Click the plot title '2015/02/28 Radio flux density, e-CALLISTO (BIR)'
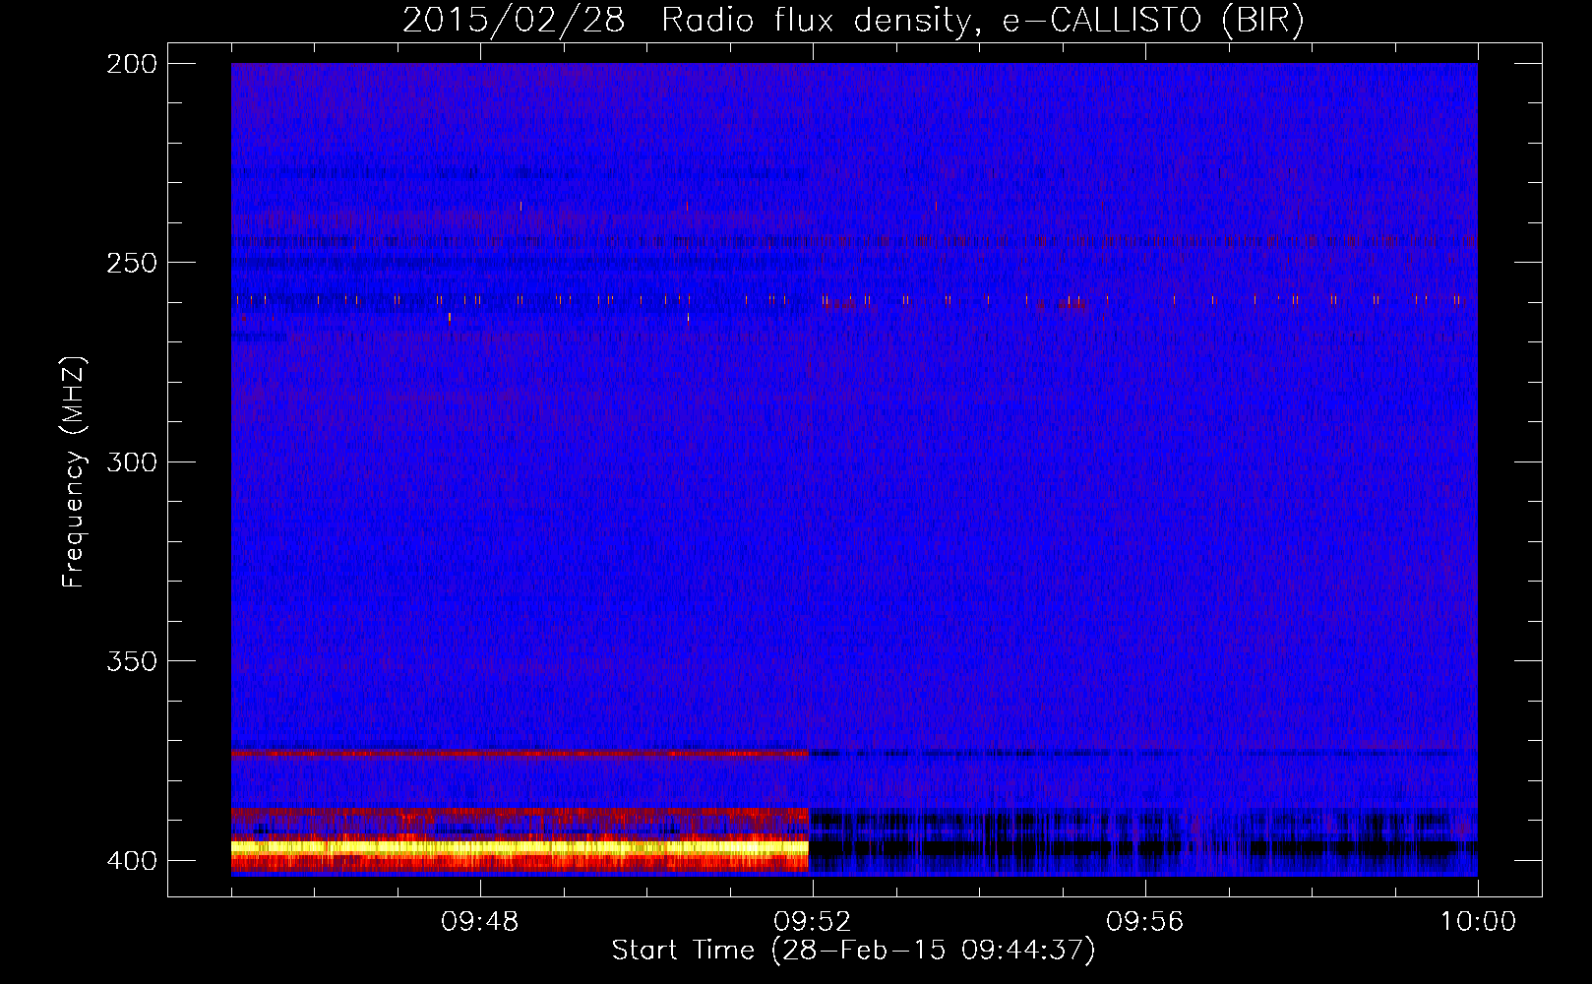Screen dimensions: 1592x984 [x=853, y=21]
